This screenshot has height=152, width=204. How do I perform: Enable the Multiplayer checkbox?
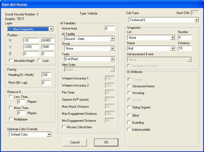click(x=11, y=119)
